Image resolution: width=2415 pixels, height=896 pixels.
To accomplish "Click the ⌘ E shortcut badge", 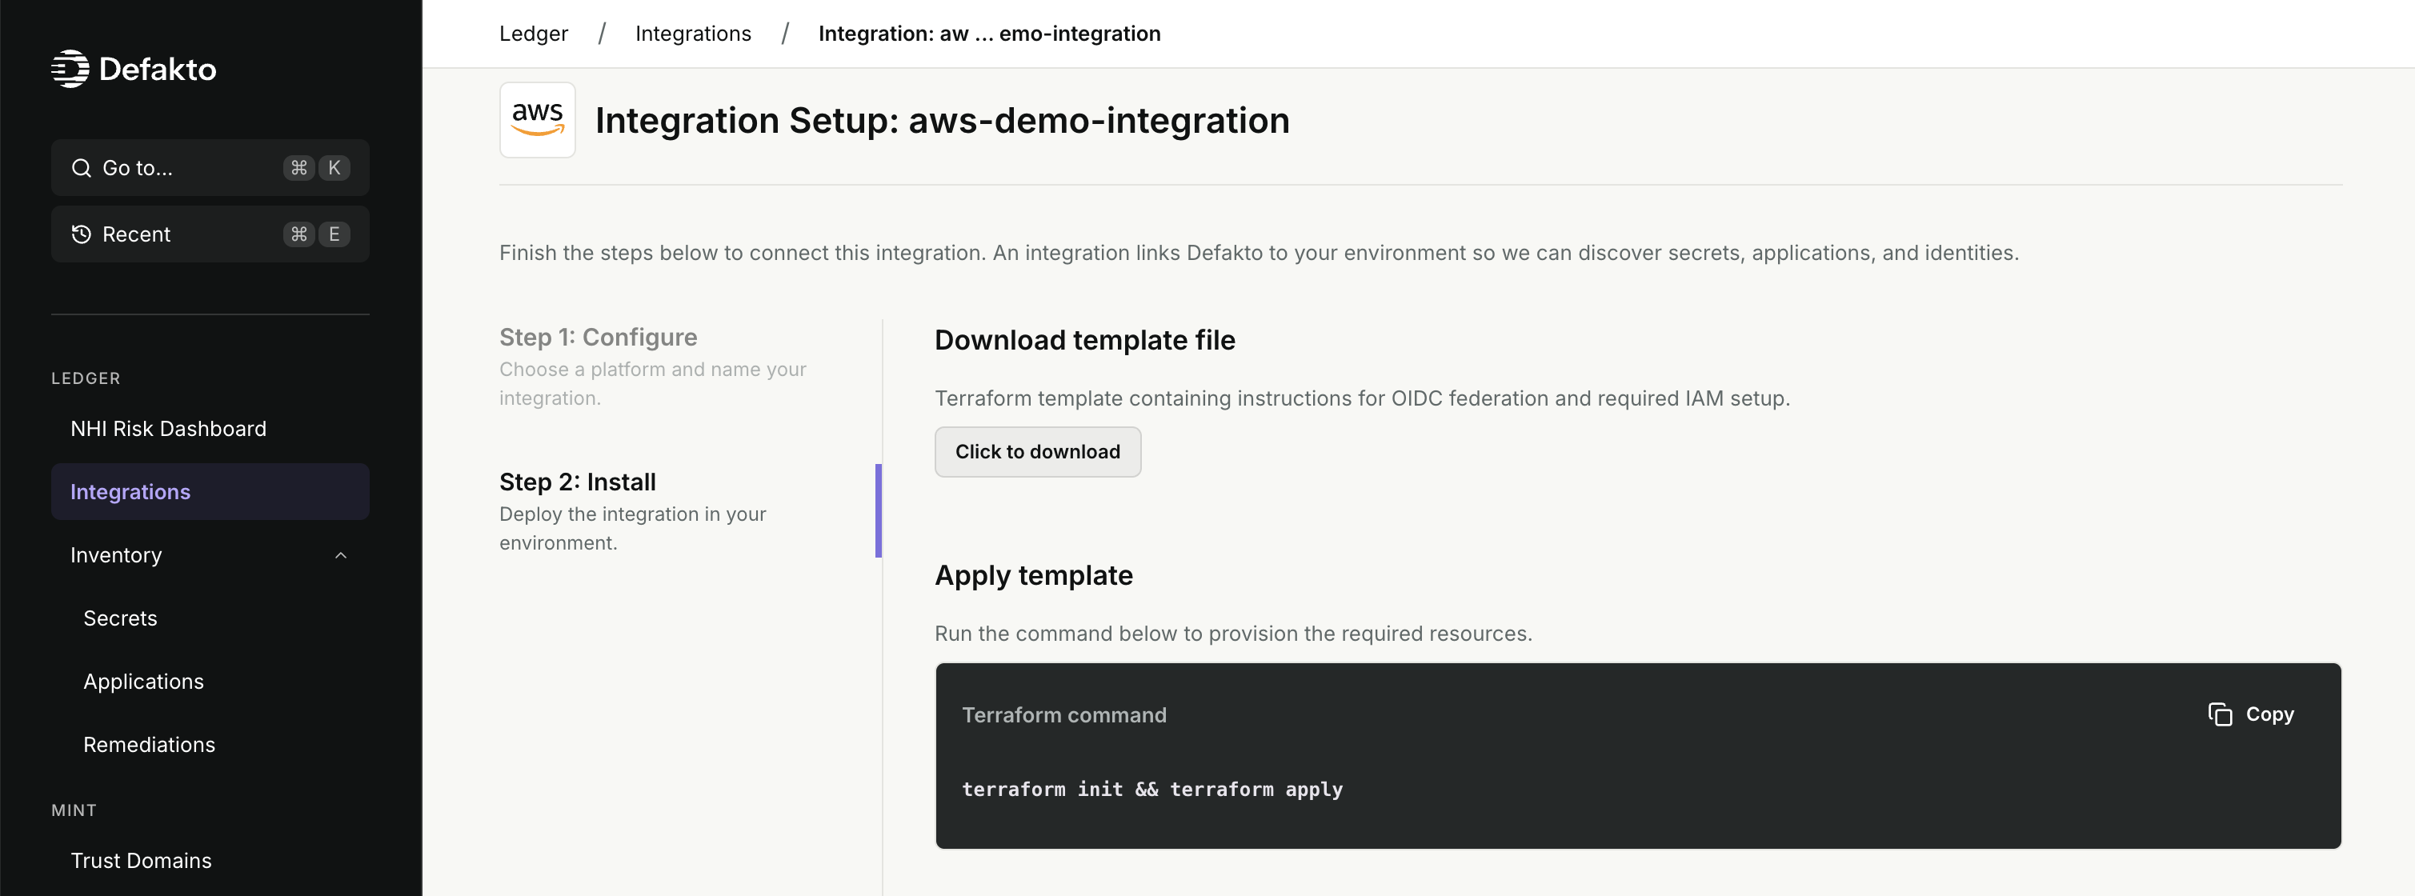I will coord(317,234).
